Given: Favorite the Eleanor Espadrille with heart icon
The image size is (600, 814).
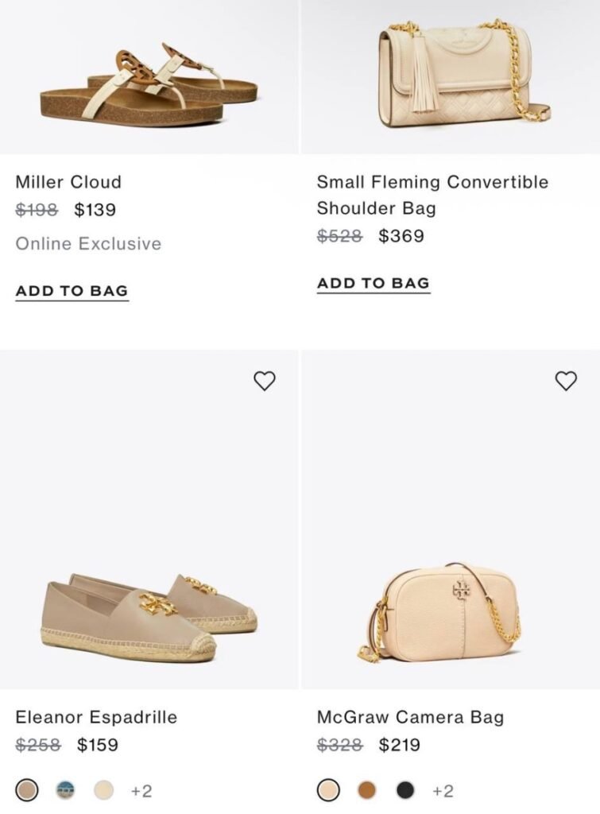Looking at the screenshot, I should pos(265,381).
